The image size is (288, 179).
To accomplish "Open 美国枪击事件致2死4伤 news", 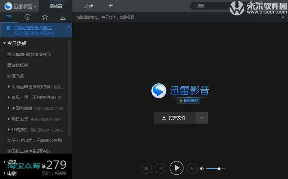I will pyautogui.click(x=28, y=151).
